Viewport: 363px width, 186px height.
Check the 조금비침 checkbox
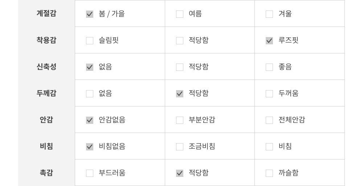[180, 147]
